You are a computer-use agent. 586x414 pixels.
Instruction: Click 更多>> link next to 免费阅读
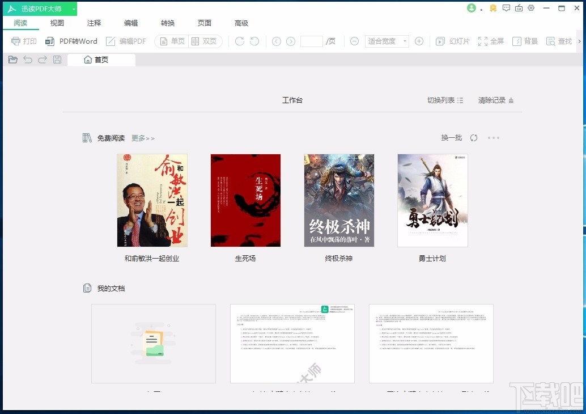pos(143,138)
